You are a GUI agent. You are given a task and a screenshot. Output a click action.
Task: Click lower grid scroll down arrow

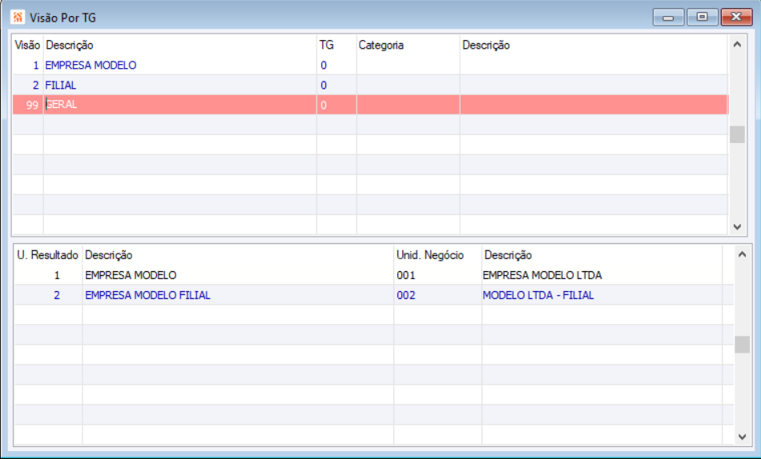[742, 437]
